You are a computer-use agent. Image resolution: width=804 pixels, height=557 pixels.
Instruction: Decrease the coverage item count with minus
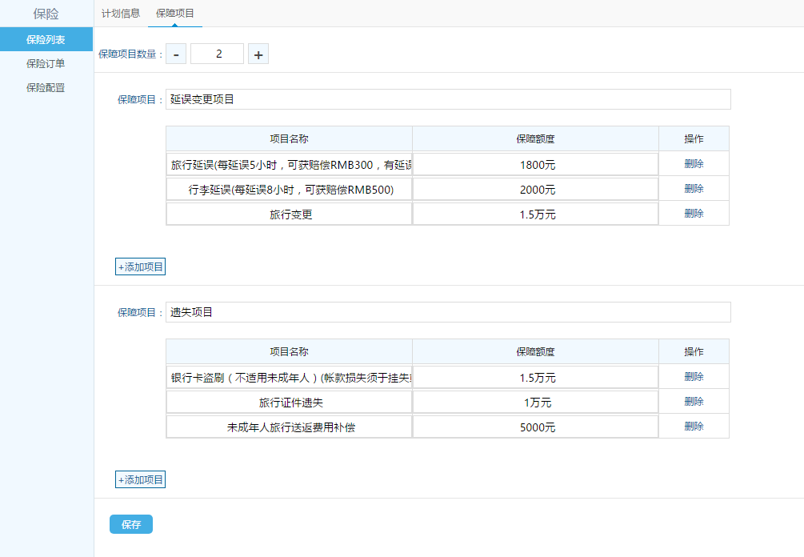pyautogui.click(x=176, y=54)
